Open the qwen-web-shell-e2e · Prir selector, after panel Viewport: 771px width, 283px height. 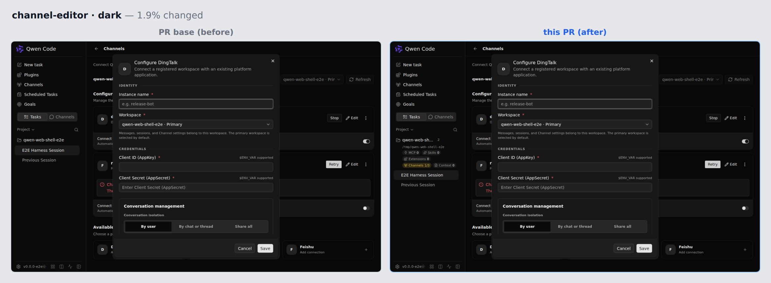pos(690,80)
